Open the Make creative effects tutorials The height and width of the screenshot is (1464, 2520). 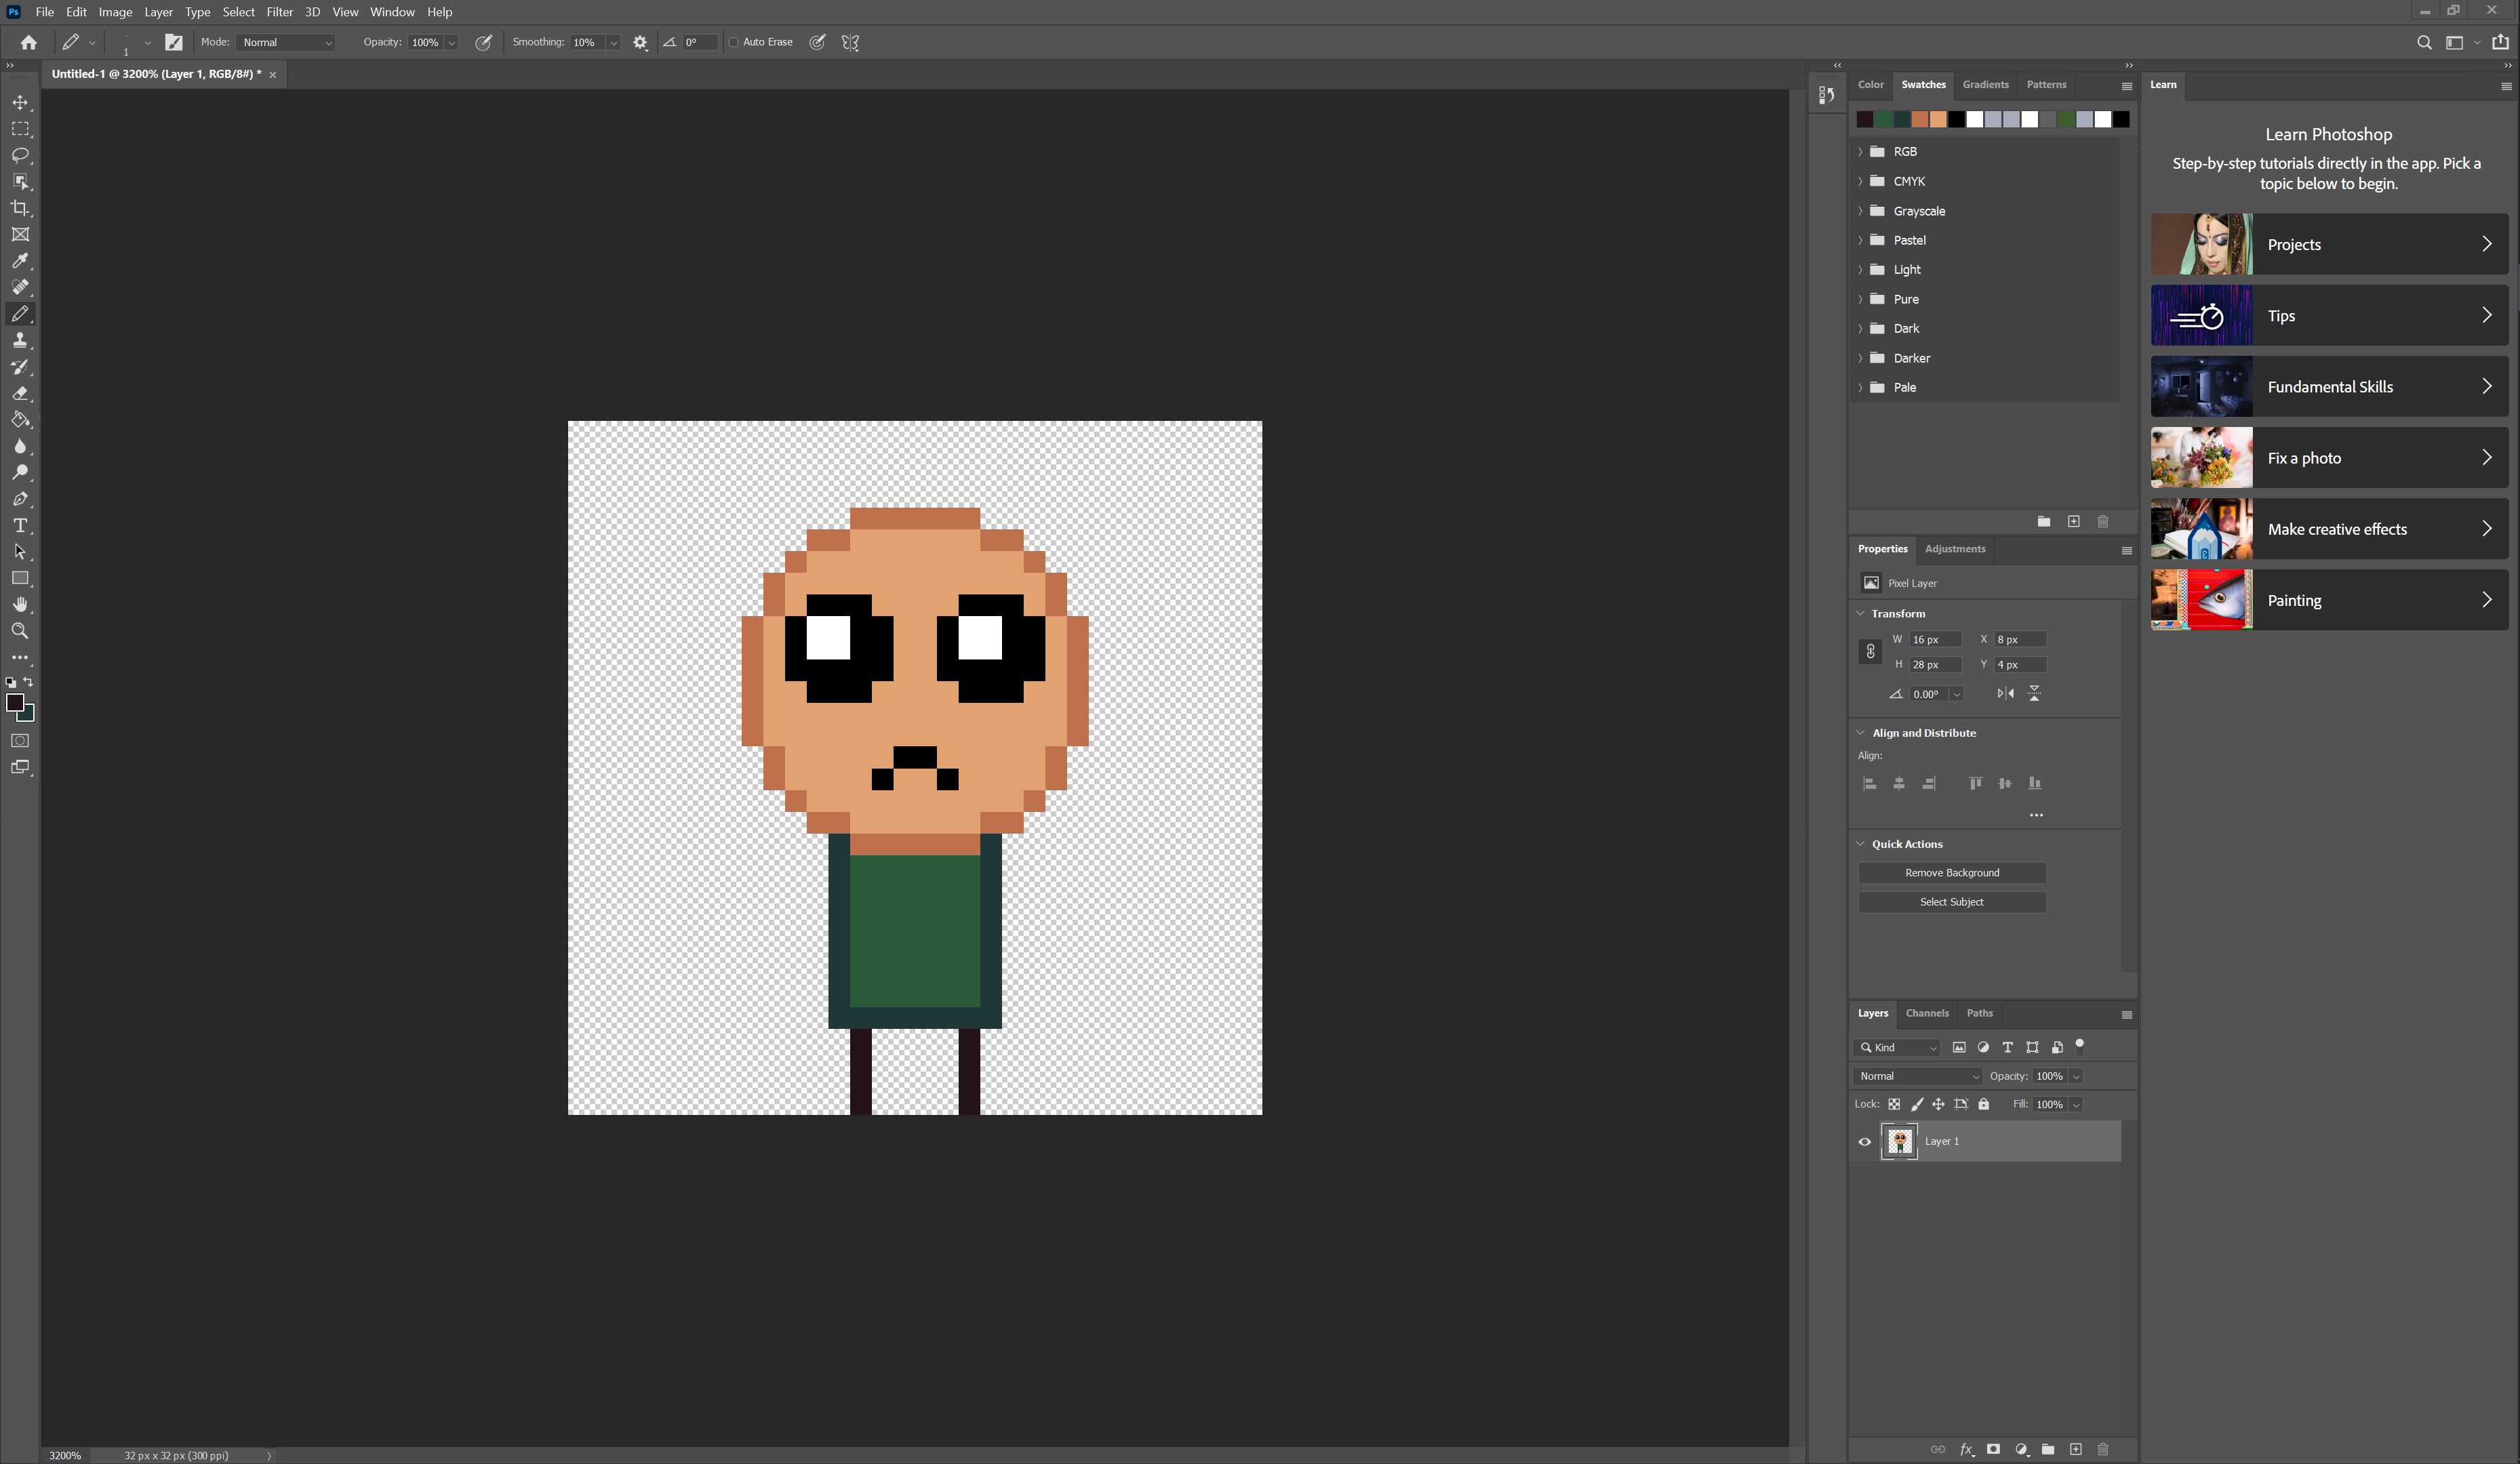point(2329,529)
